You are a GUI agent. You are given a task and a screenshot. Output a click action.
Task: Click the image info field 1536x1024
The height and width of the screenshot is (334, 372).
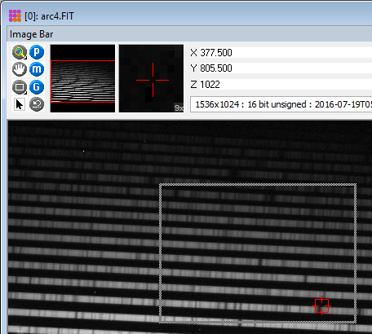click(281, 104)
